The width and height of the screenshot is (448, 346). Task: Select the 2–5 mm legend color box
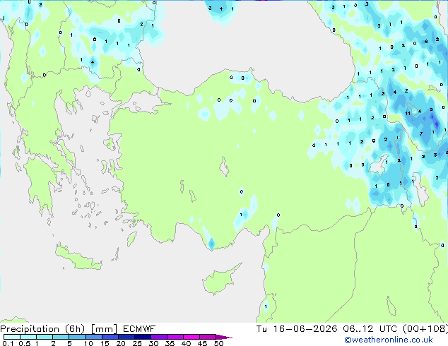coord(61,337)
